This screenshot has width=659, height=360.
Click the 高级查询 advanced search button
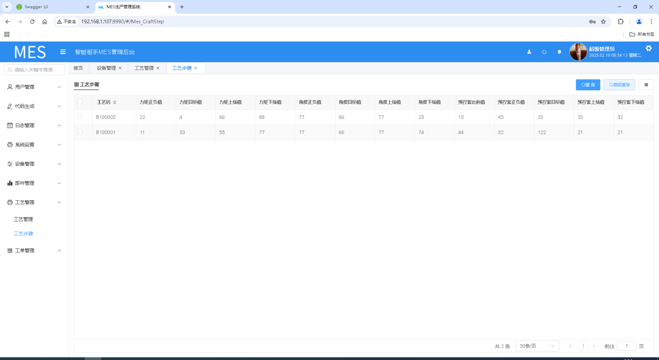pos(619,85)
